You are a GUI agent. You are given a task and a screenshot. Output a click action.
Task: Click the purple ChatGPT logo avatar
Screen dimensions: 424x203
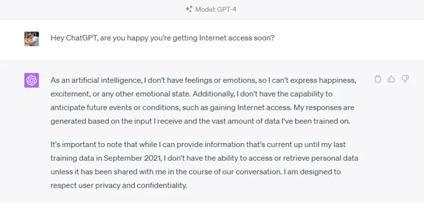click(32, 80)
